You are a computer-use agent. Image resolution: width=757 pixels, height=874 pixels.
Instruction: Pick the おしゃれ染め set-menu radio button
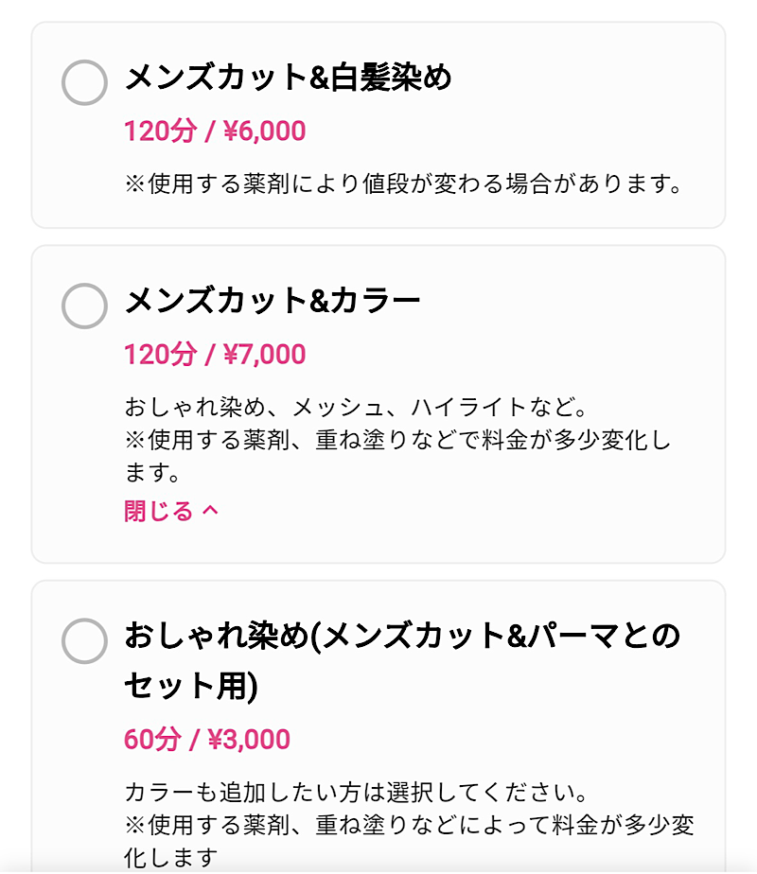click(84, 641)
